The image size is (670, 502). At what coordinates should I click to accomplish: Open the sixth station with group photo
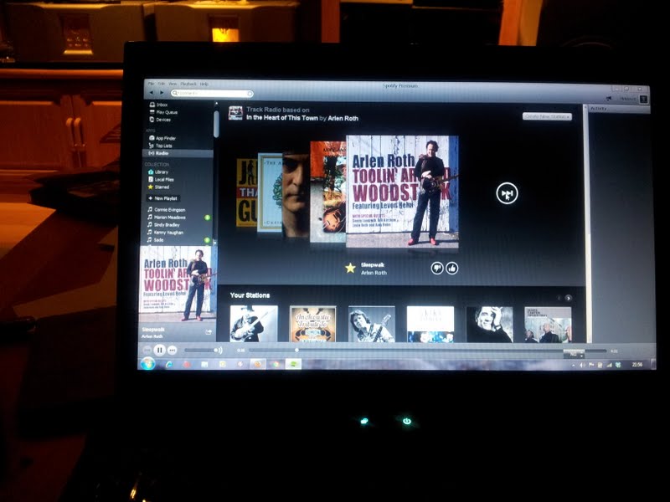click(x=548, y=325)
